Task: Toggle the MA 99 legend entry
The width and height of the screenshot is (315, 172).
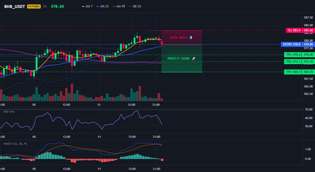Action: pyautogui.click(x=119, y=6)
